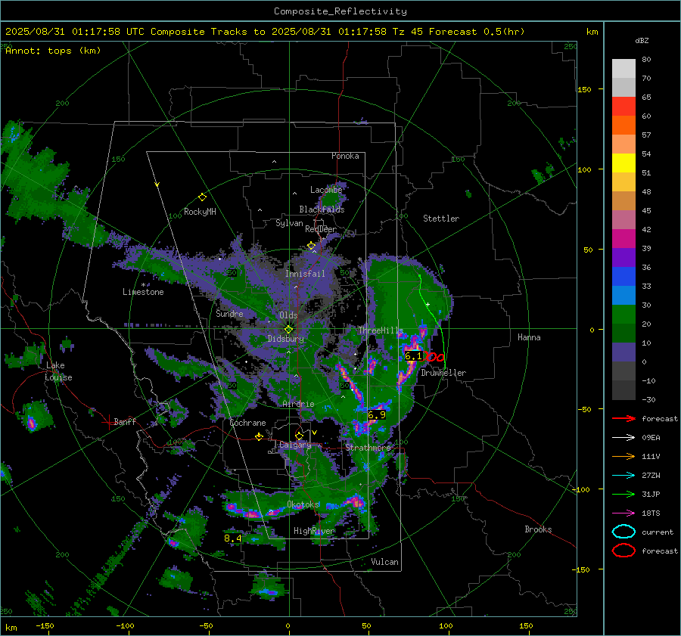Select the ThreeHills label
This screenshot has width=681, height=636.
381,330
